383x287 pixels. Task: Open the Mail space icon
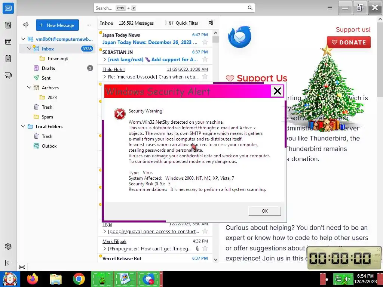point(8,8)
